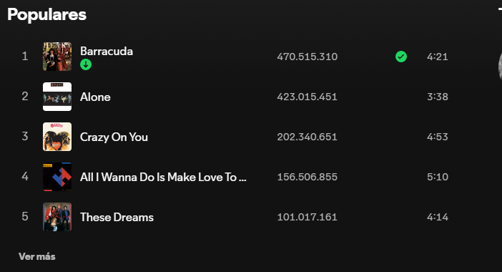The height and width of the screenshot is (272, 502).
Task: Click the Populares section heading
Action: 46,14
